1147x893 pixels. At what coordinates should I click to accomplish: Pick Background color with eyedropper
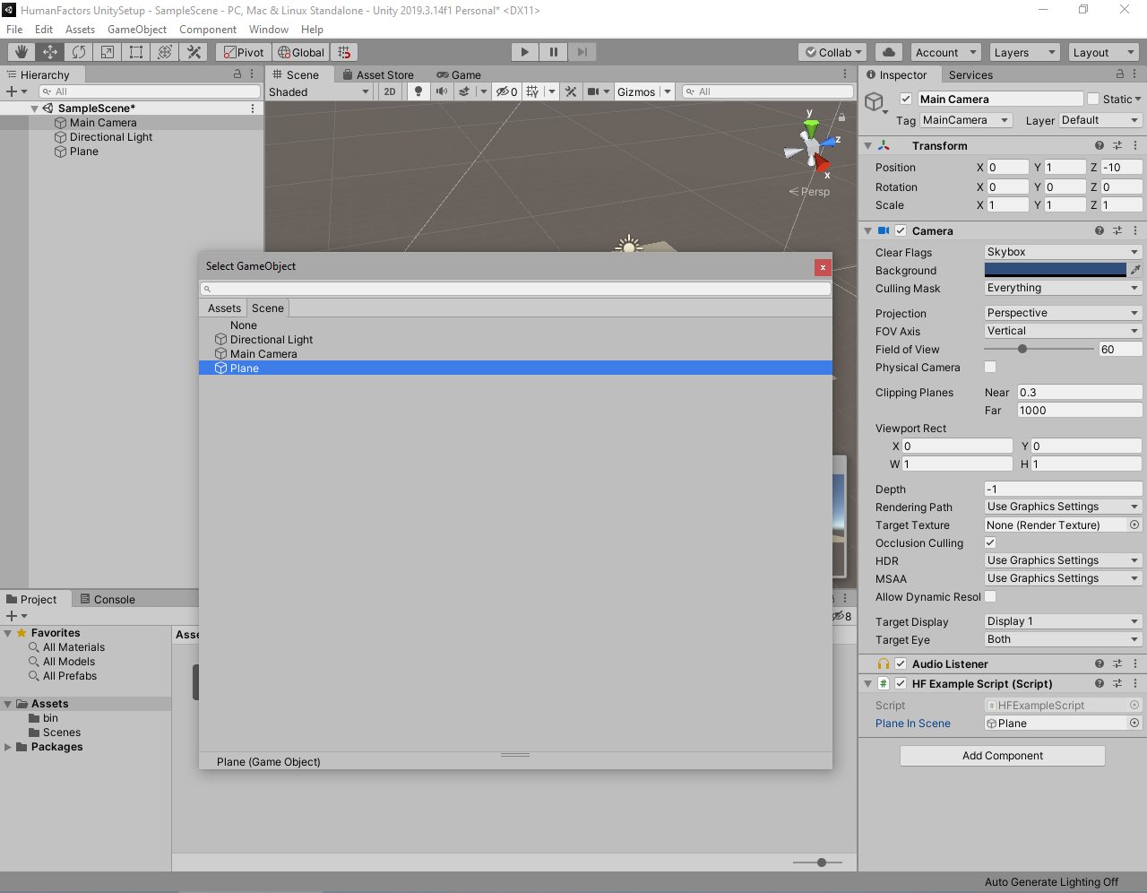(x=1135, y=270)
